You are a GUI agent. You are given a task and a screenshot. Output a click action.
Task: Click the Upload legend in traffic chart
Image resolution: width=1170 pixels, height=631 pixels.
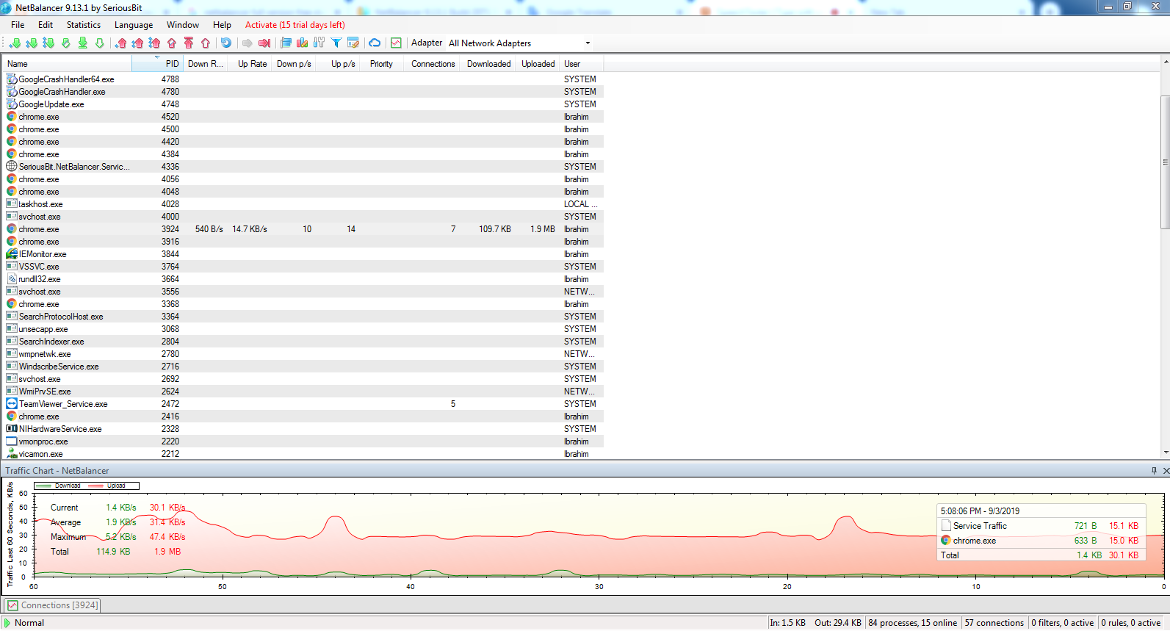108,486
